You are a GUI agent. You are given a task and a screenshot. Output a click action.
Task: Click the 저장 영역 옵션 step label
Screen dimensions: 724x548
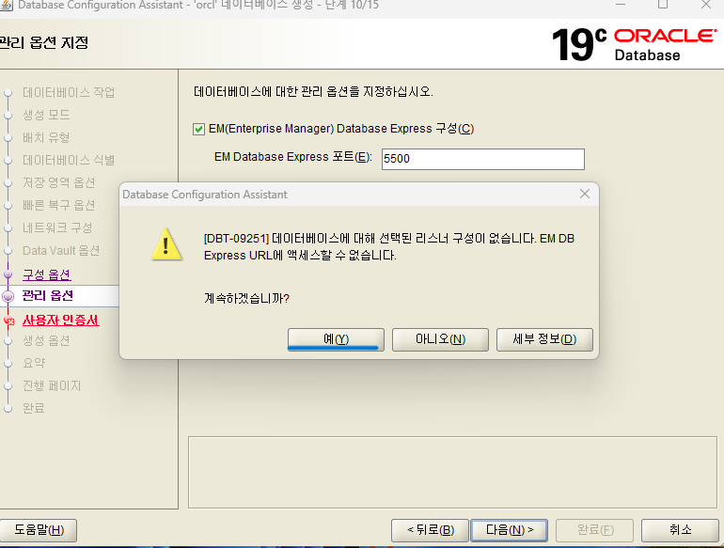click(58, 182)
